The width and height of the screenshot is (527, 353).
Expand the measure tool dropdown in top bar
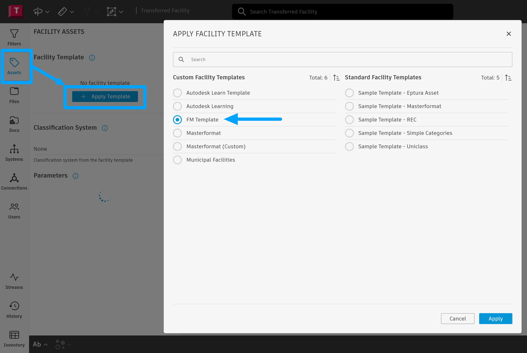(72, 12)
